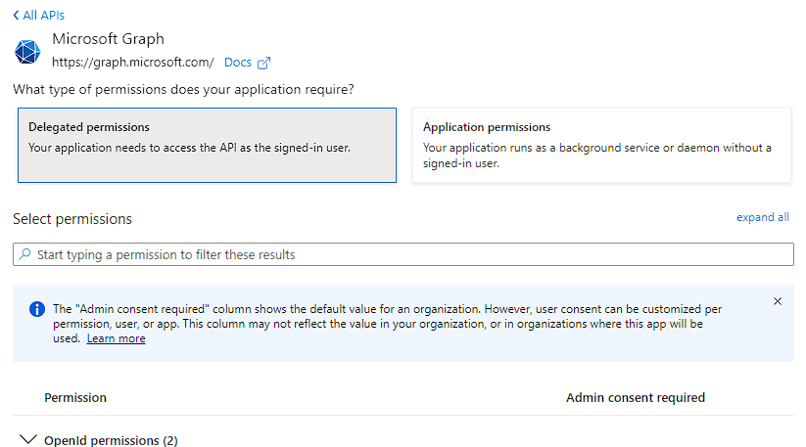
Task: Click the Admin consent required column header
Action: click(x=636, y=398)
